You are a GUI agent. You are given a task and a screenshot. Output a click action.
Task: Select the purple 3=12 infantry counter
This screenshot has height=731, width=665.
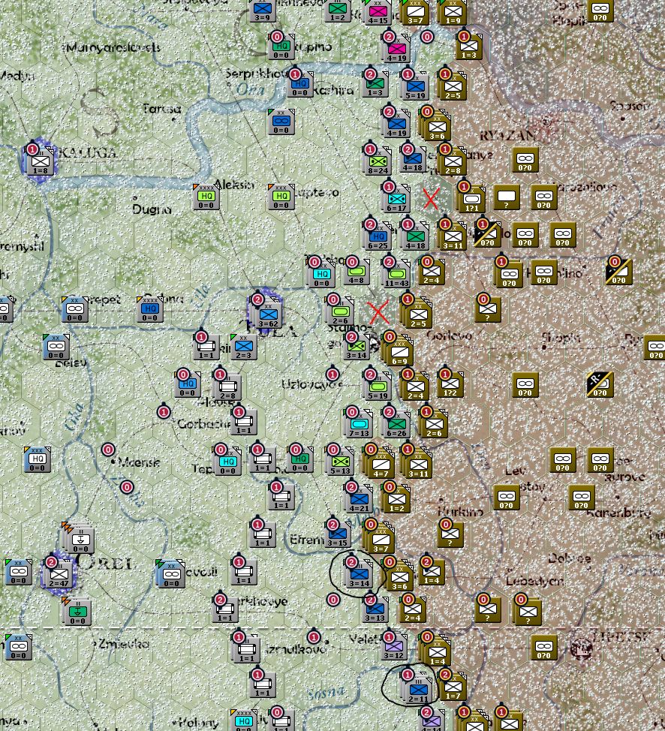pyautogui.click(x=394, y=646)
